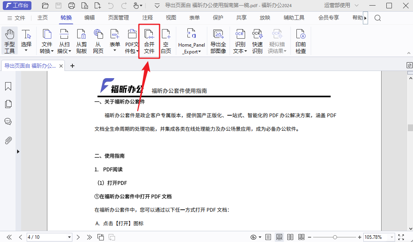Click the vertical scrollbar down arrow
This screenshot has width=413, height=242.
point(410,228)
